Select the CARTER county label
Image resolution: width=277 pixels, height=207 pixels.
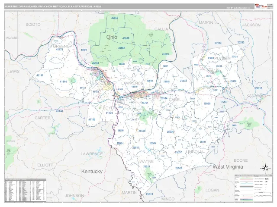point(42,118)
